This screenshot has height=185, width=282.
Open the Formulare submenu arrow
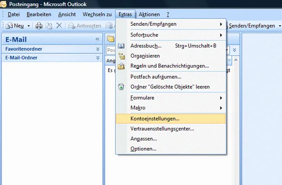click(221, 98)
